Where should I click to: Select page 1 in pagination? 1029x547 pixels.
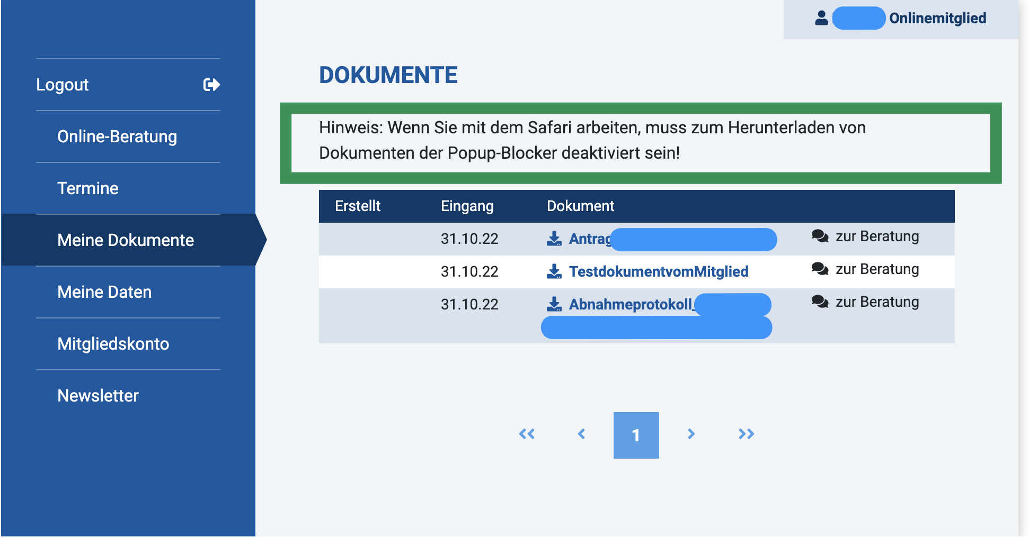[636, 435]
